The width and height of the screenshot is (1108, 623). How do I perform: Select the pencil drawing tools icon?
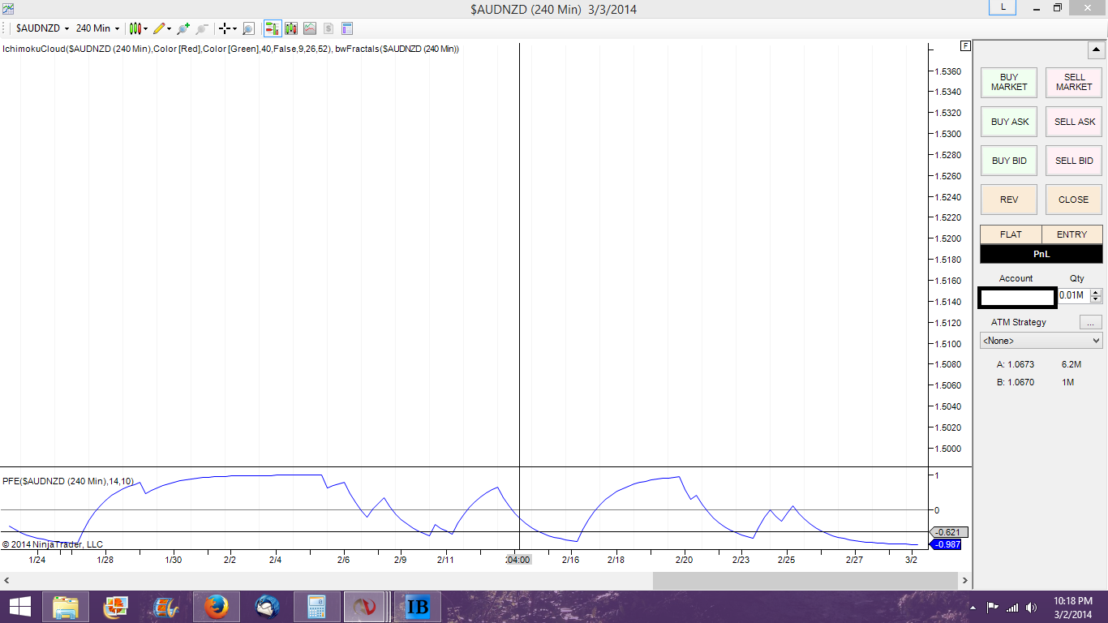point(158,28)
